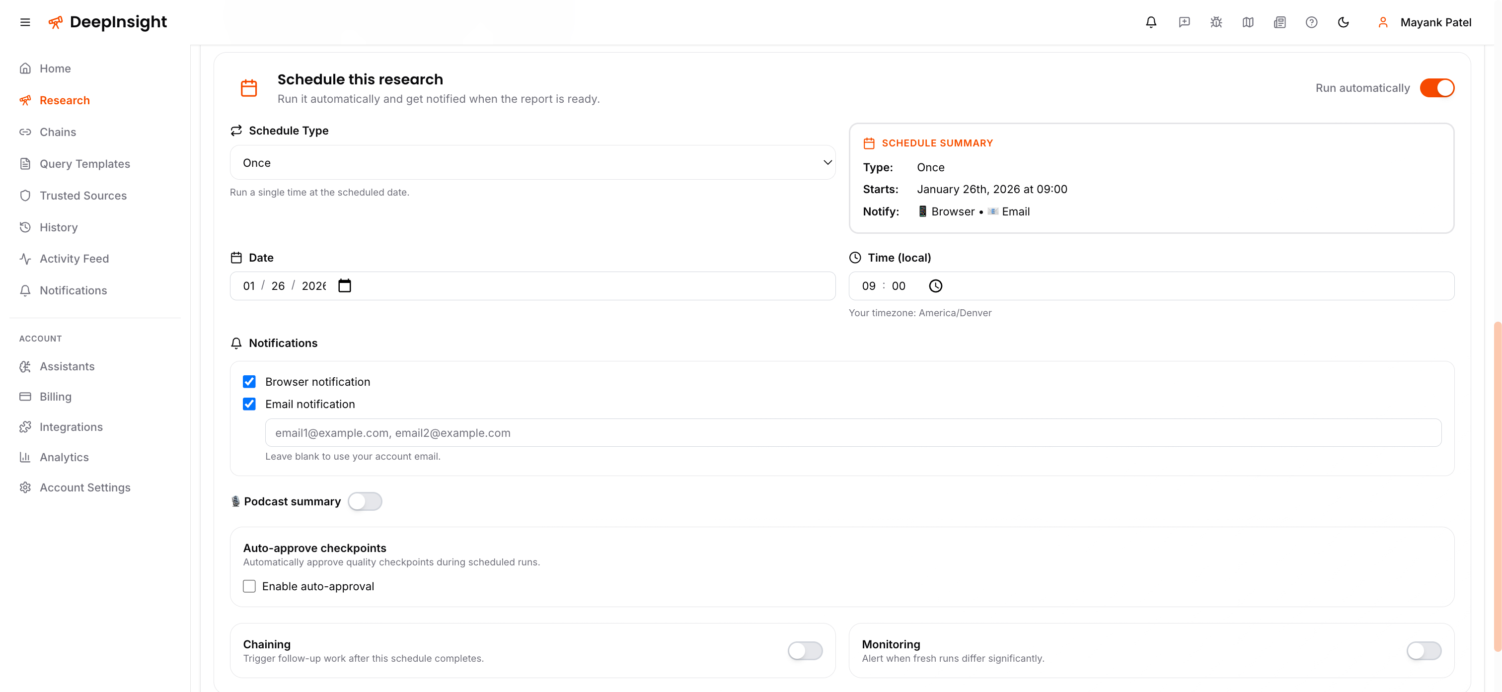Click the help question mark icon

point(1311,21)
